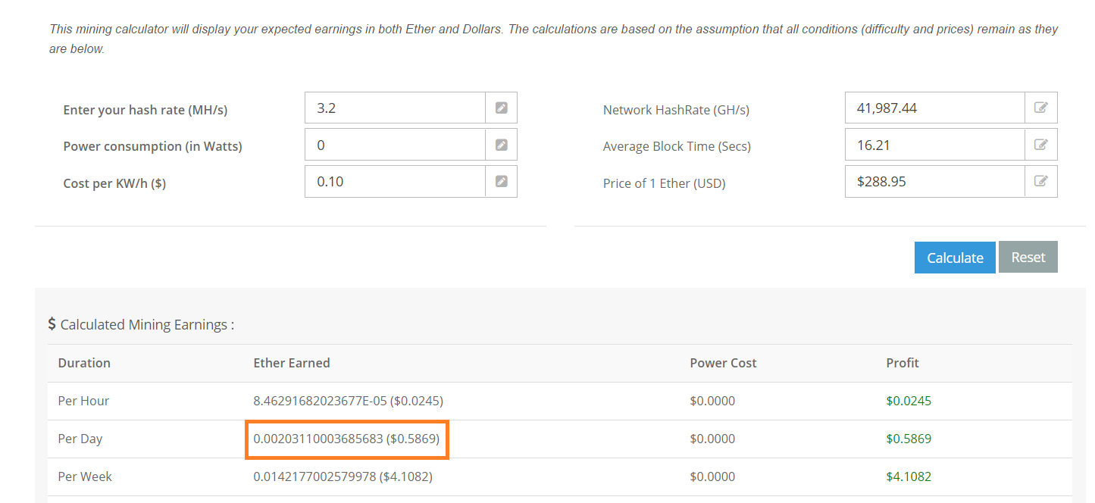Click edit icon beside Network HashRate field
The image size is (1095, 503).
[x=1041, y=108]
